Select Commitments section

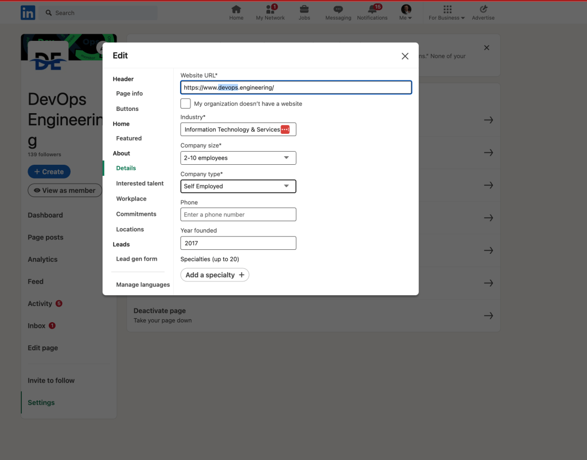(x=136, y=214)
